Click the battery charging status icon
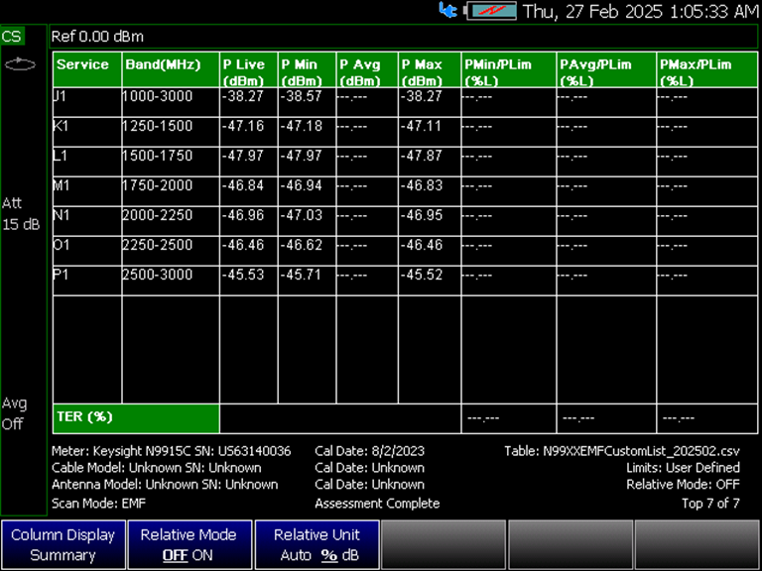 [x=491, y=11]
